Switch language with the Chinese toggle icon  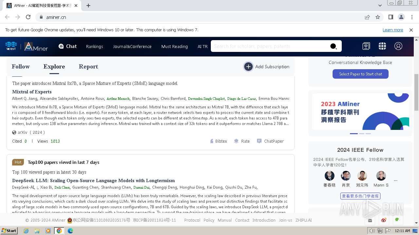(366, 46)
